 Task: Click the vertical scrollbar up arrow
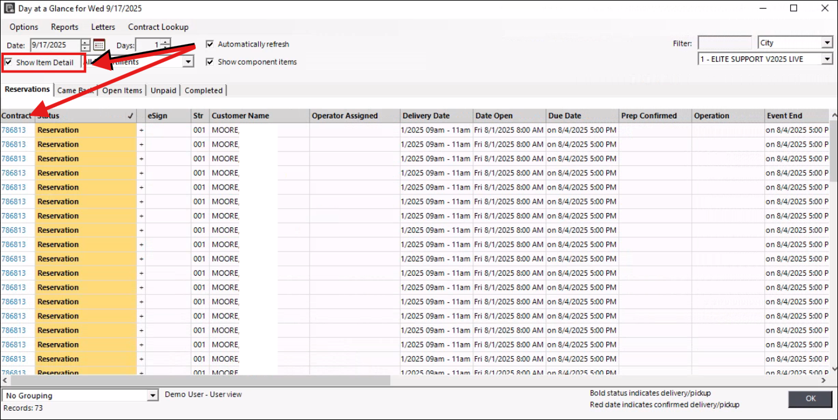point(833,115)
